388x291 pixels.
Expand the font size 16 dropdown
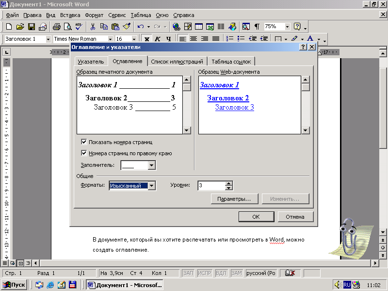click(134, 39)
